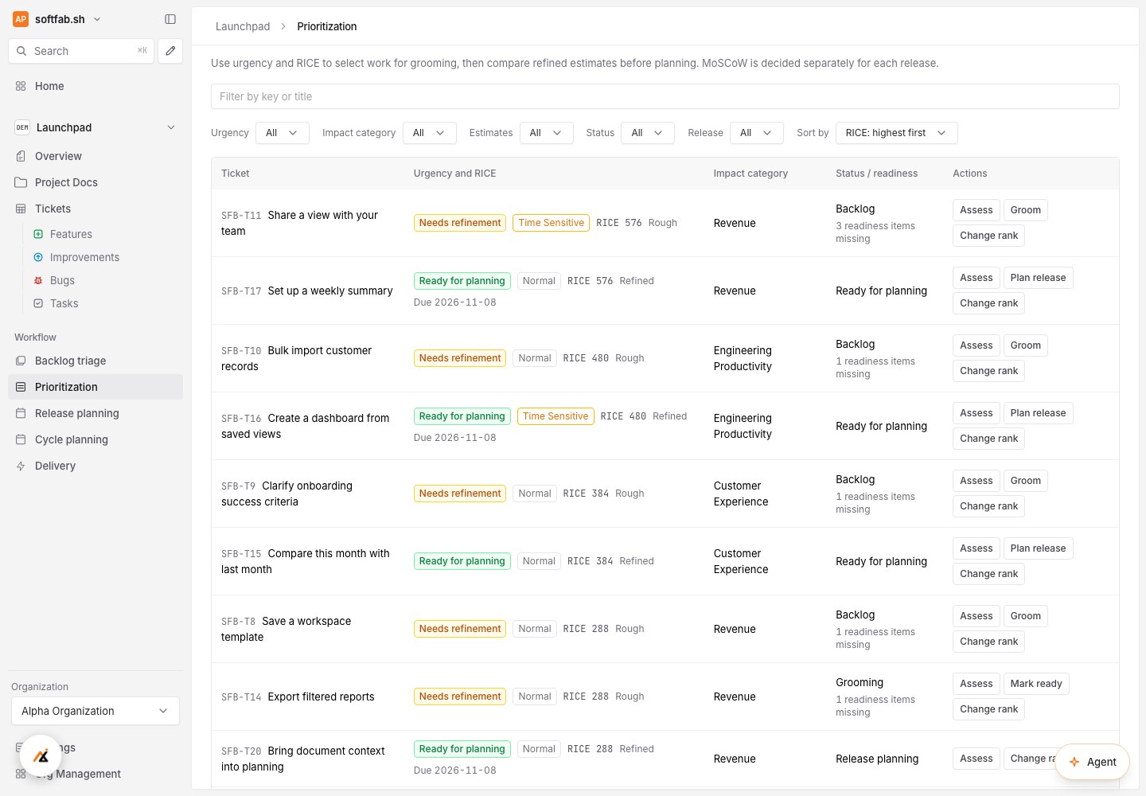Toggle the sidebar collapse icon

(170, 19)
